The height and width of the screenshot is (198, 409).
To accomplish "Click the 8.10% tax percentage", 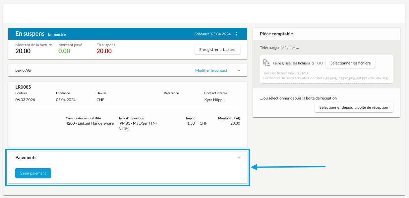I will click(124, 129).
